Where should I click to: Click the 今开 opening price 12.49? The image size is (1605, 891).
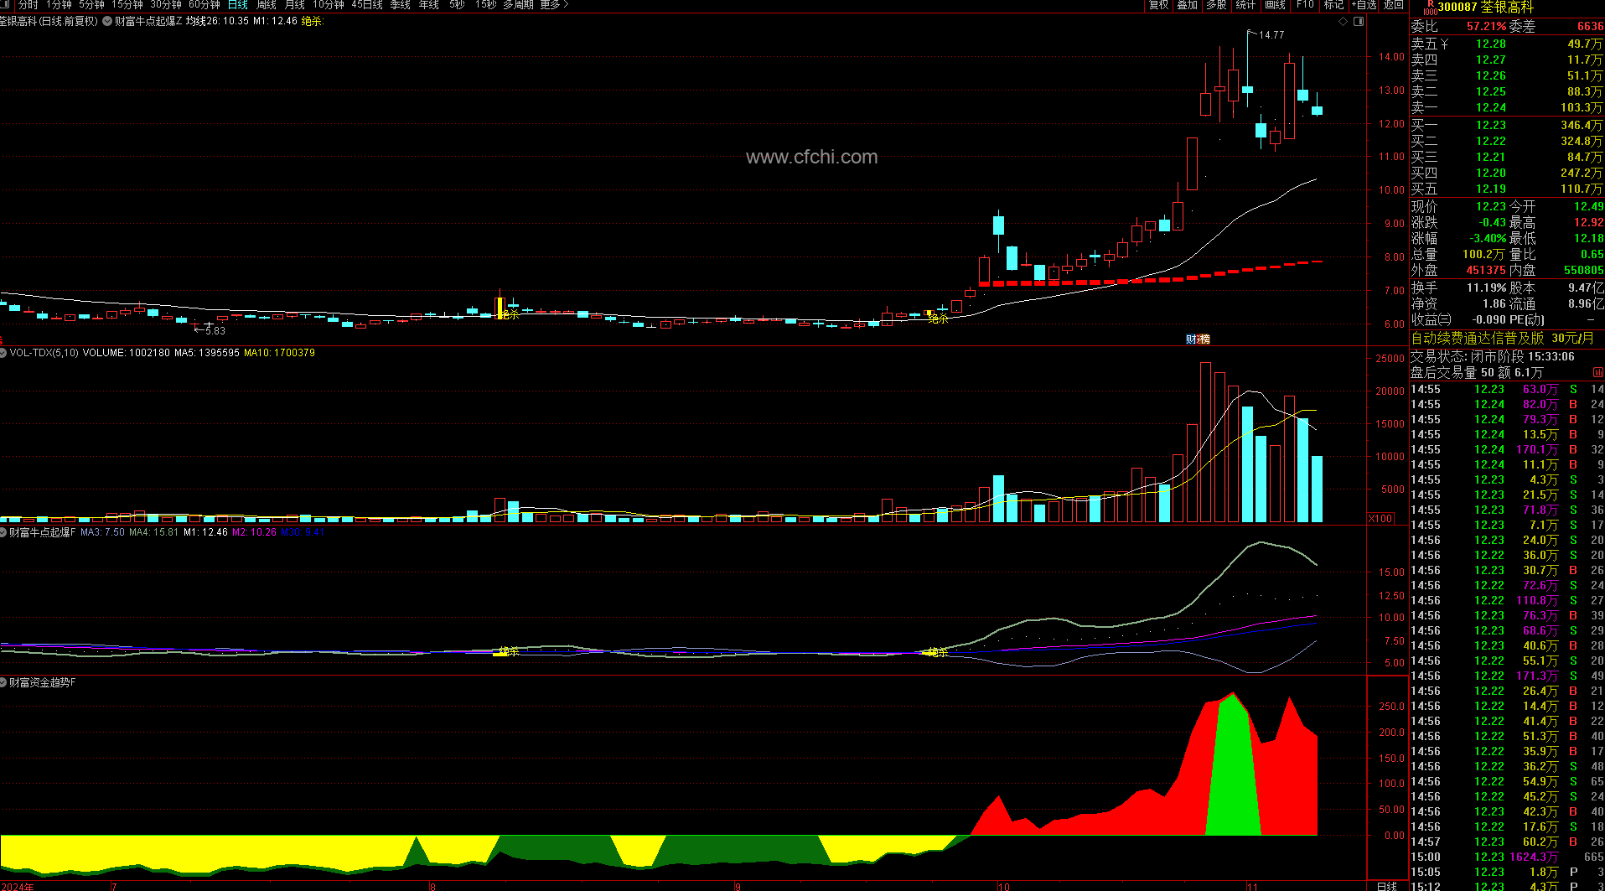1588,206
